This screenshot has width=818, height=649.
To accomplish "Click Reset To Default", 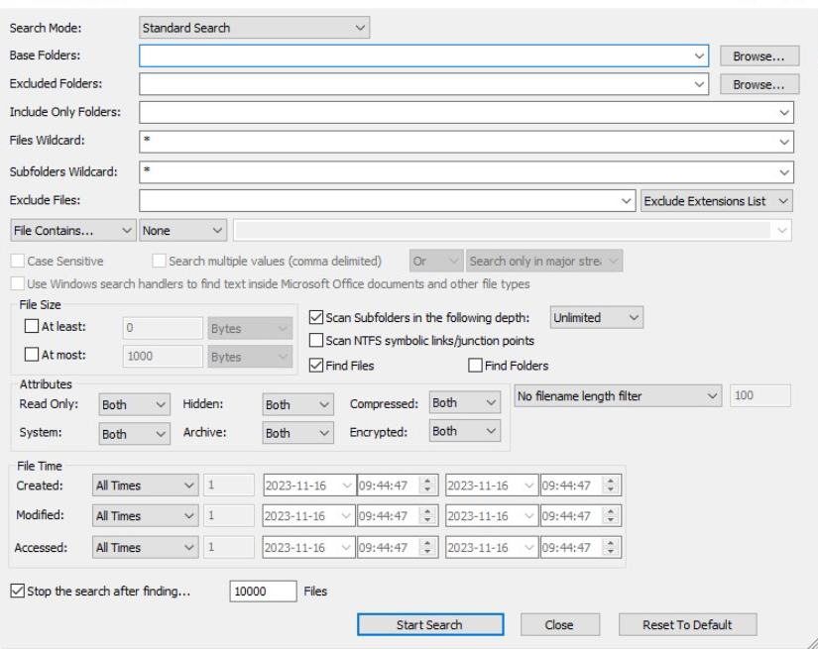I will [687, 624].
